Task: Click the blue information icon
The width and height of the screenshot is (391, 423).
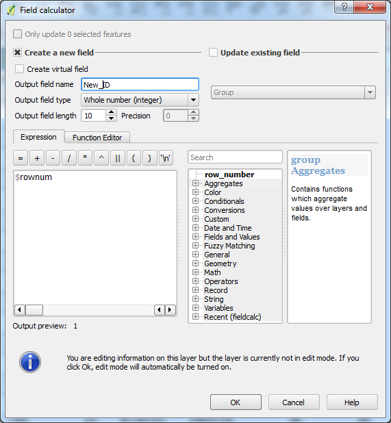Action: click(30, 362)
